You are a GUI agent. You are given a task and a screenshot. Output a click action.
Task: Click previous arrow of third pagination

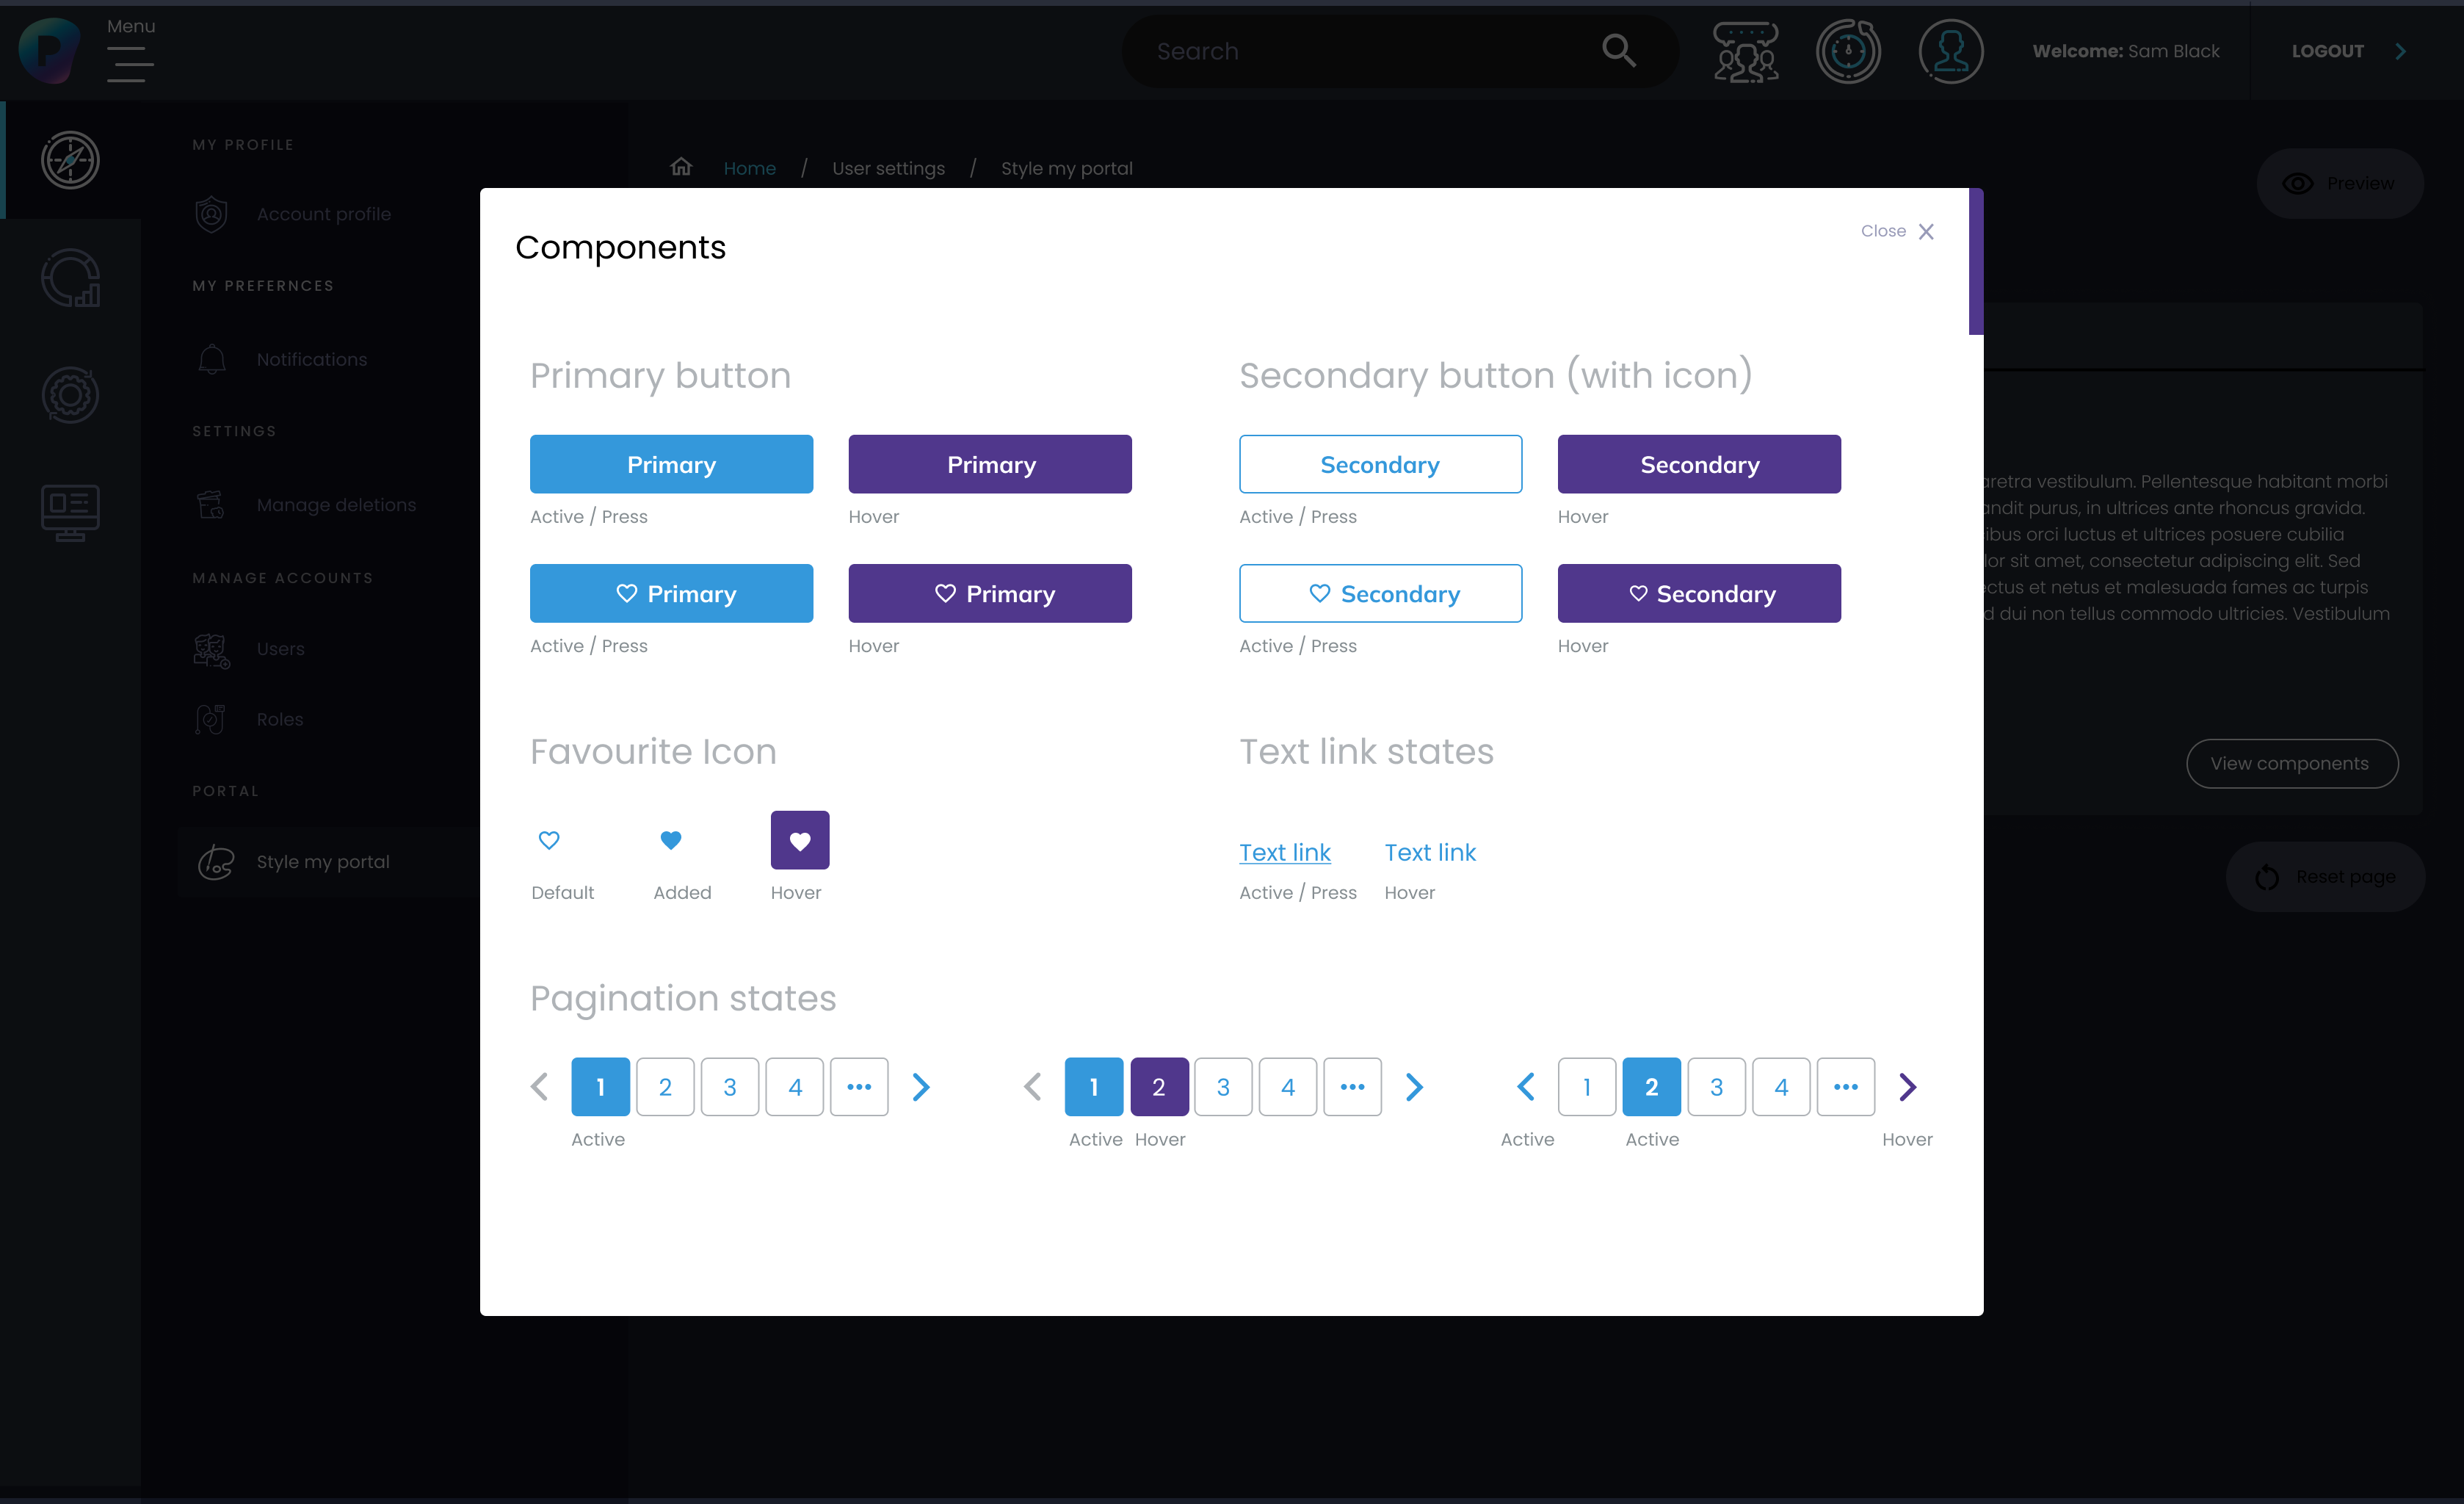pos(1525,1087)
